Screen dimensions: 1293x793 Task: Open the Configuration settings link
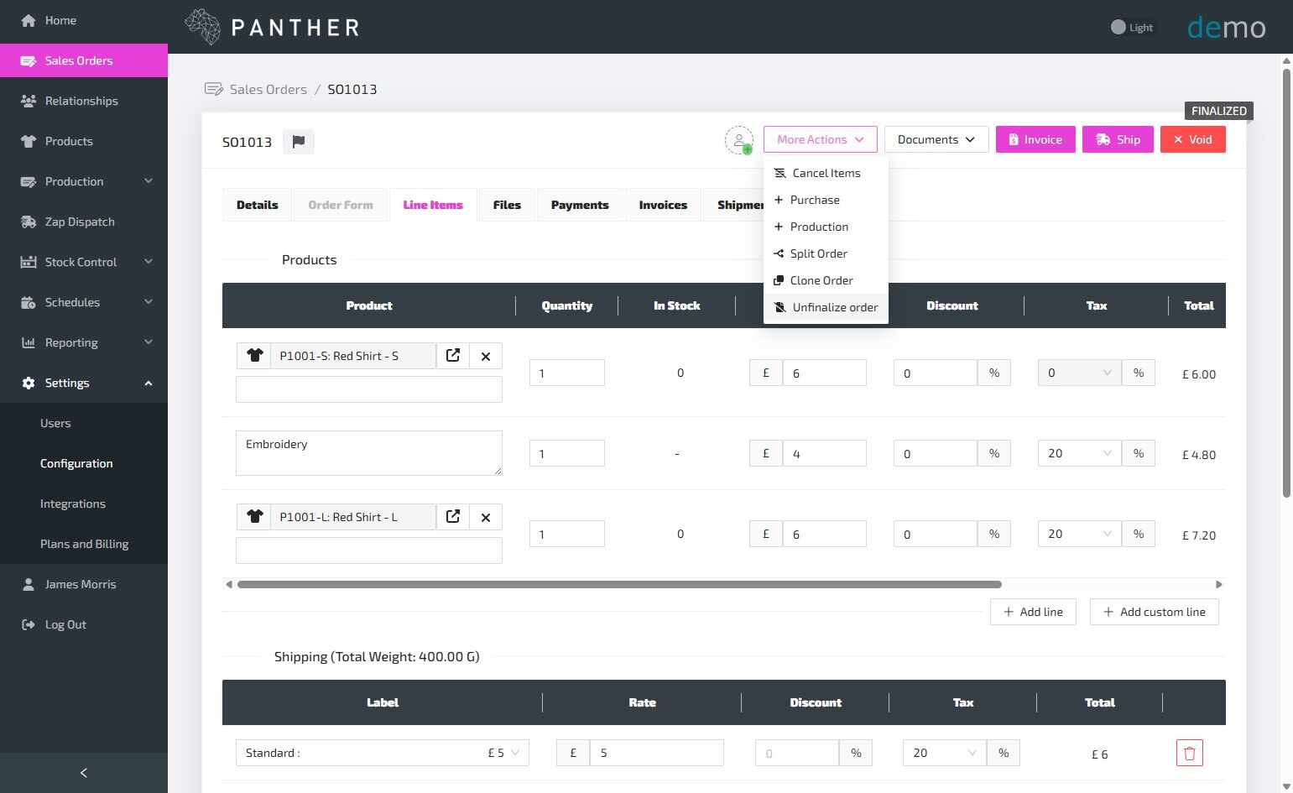pyautogui.click(x=76, y=463)
